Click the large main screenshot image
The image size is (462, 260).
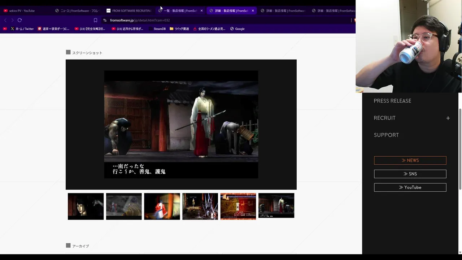click(181, 125)
